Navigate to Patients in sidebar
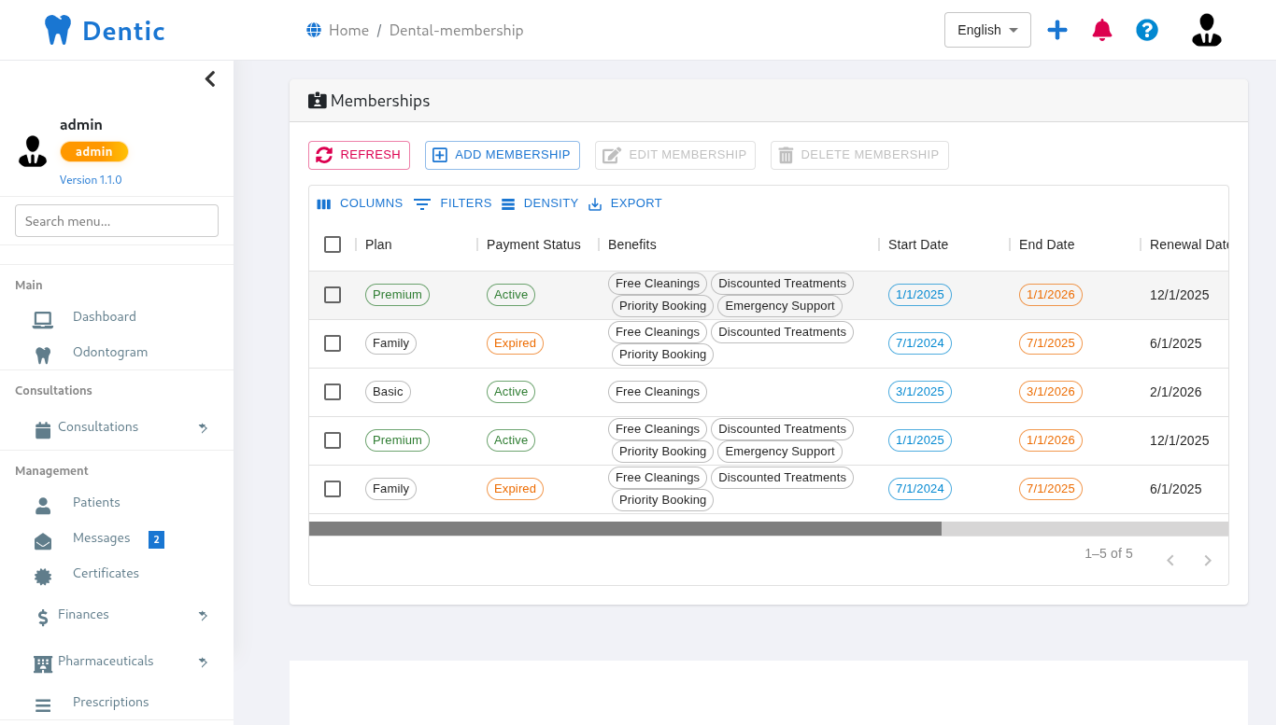This screenshot has height=725, width=1276. (96, 503)
